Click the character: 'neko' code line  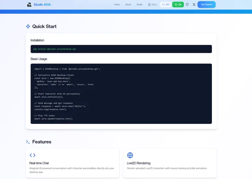point(66,84)
